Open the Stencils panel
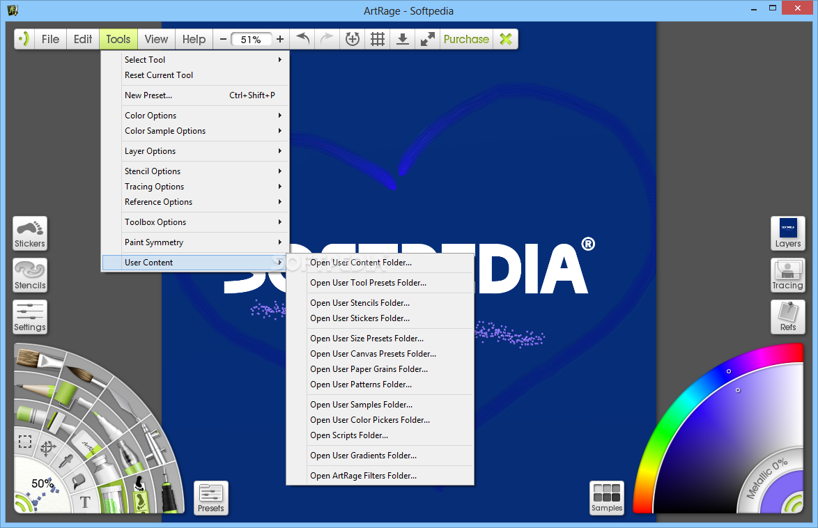The width and height of the screenshot is (818, 528). point(30,275)
